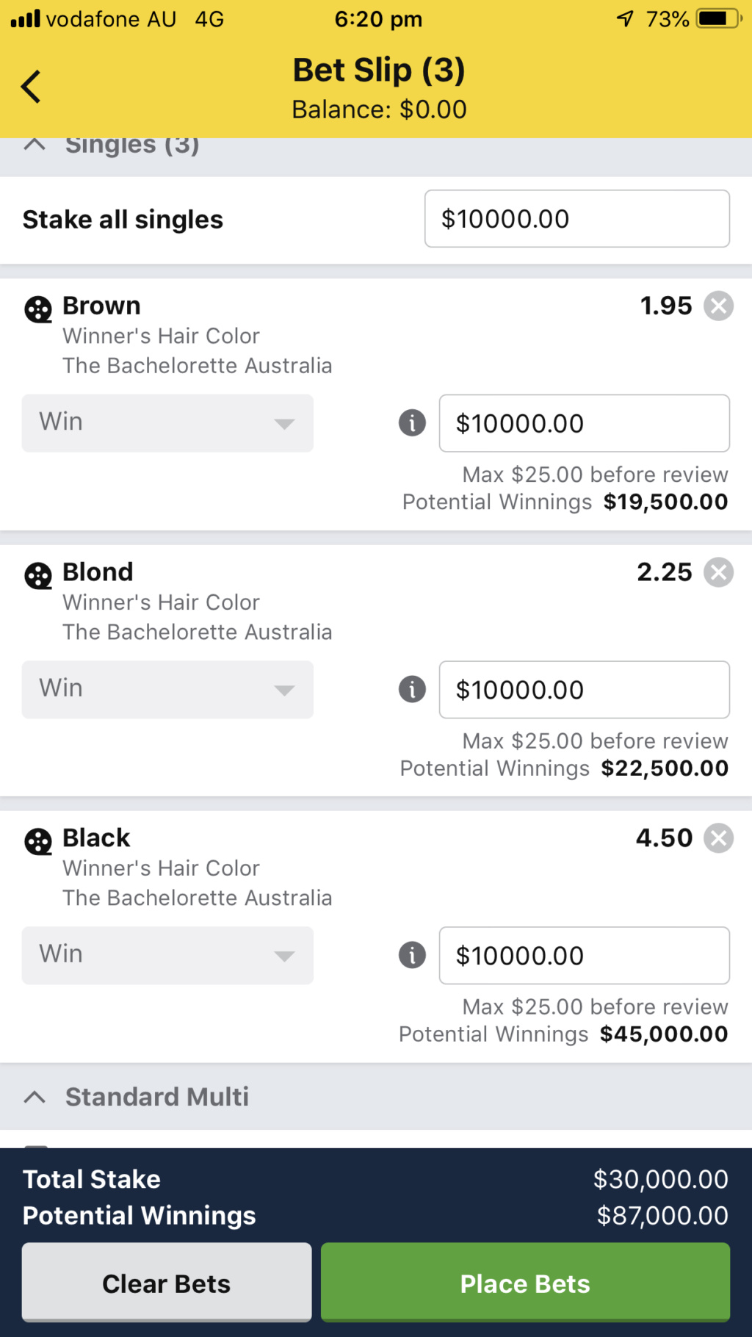Open the Win dropdown for Blond bet
Viewport: 752px width, 1337px height.
pos(167,690)
